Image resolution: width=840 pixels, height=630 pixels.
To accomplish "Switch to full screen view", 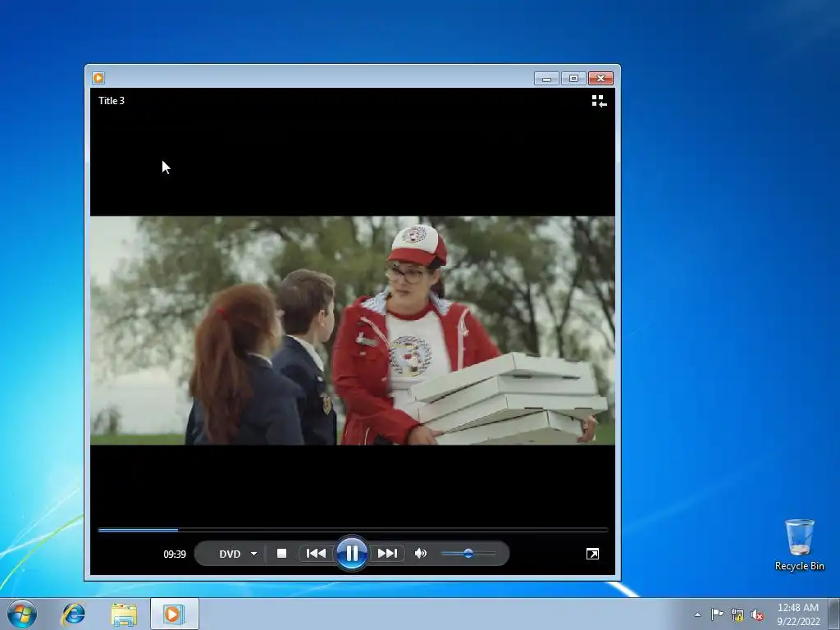I will coord(592,554).
